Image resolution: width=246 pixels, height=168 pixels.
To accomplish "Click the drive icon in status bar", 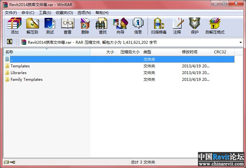I will [6, 162].
